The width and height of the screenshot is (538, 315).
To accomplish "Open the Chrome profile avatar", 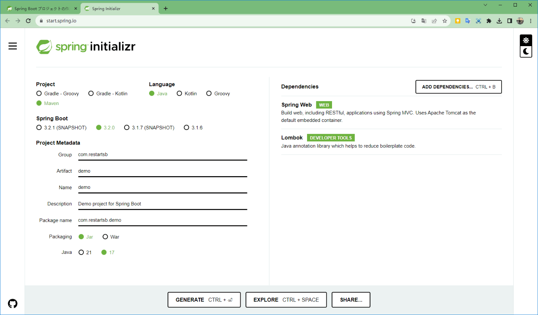I will point(520,21).
